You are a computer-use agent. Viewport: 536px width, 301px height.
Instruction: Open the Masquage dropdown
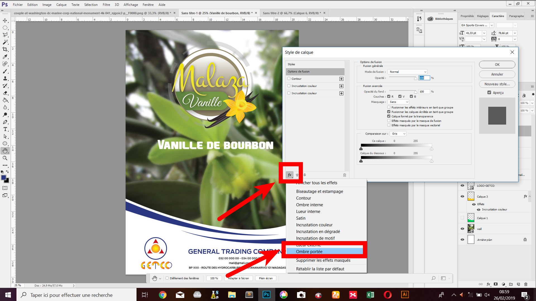pyautogui.click(x=399, y=102)
